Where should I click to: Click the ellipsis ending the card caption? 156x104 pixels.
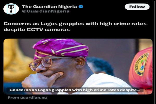139,91
